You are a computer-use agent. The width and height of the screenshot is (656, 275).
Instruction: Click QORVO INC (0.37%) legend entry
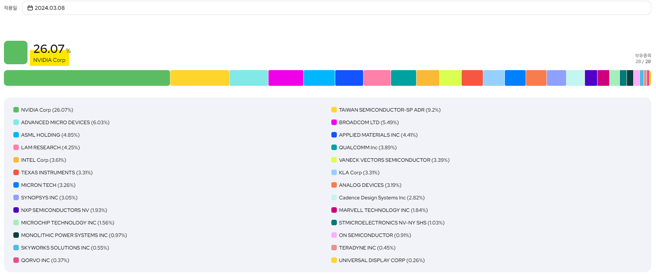(41, 261)
